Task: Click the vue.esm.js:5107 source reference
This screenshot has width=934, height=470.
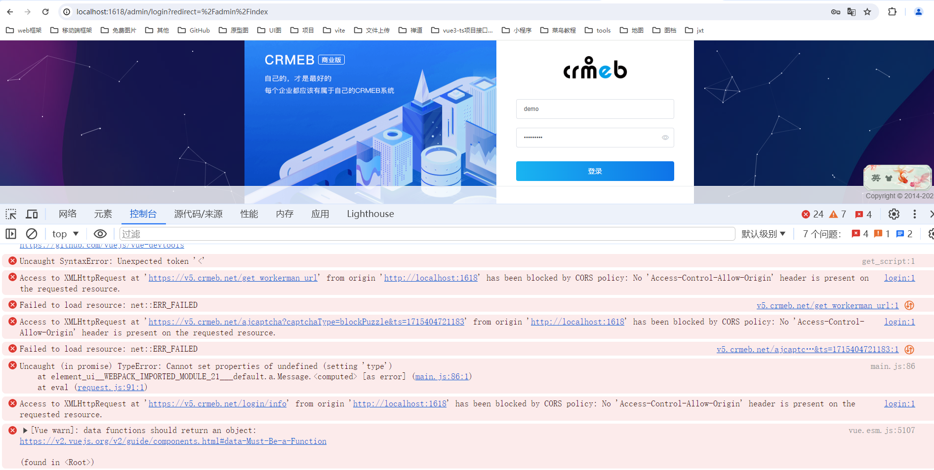Action: click(x=882, y=431)
